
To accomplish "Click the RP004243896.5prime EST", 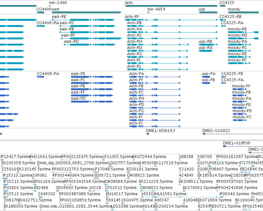I will pyautogui.click(x=218, y=191).
